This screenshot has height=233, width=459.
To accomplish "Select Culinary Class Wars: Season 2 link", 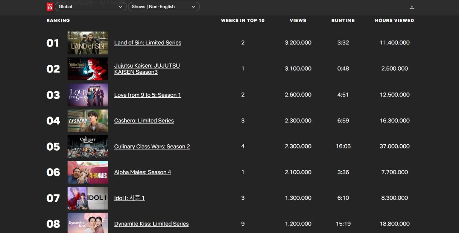I will (152, 147).
